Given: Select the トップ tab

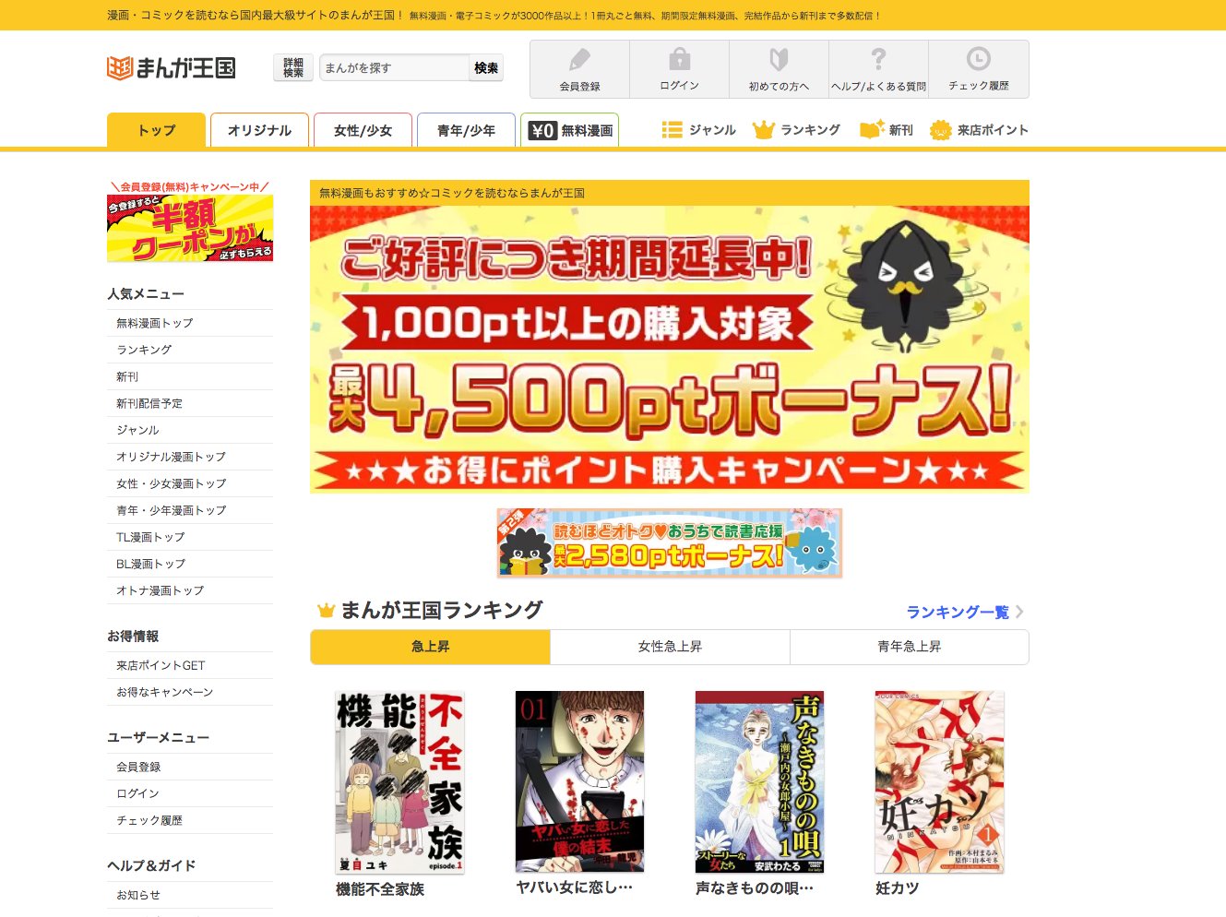Looking at the screenshot, I should pyautogui.click(x=156, y=130).
